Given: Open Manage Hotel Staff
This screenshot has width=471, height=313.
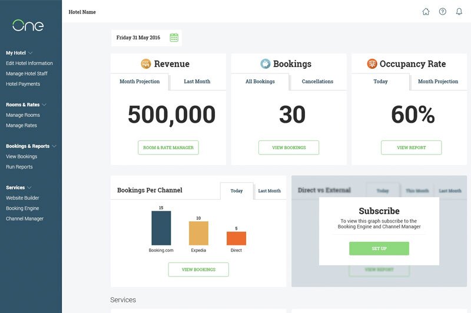Looking at the screenshot, I should (x=26, y=73).
